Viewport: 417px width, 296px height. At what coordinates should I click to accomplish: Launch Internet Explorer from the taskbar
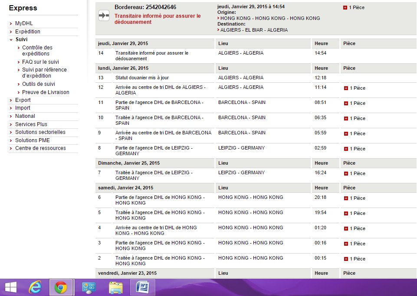(x=35, y=287)
